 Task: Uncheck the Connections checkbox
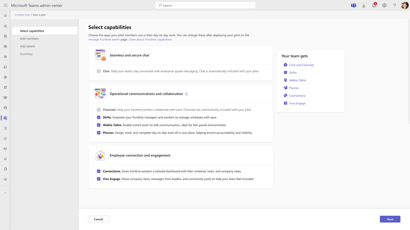pyautogui.click(x=98, y=171)
